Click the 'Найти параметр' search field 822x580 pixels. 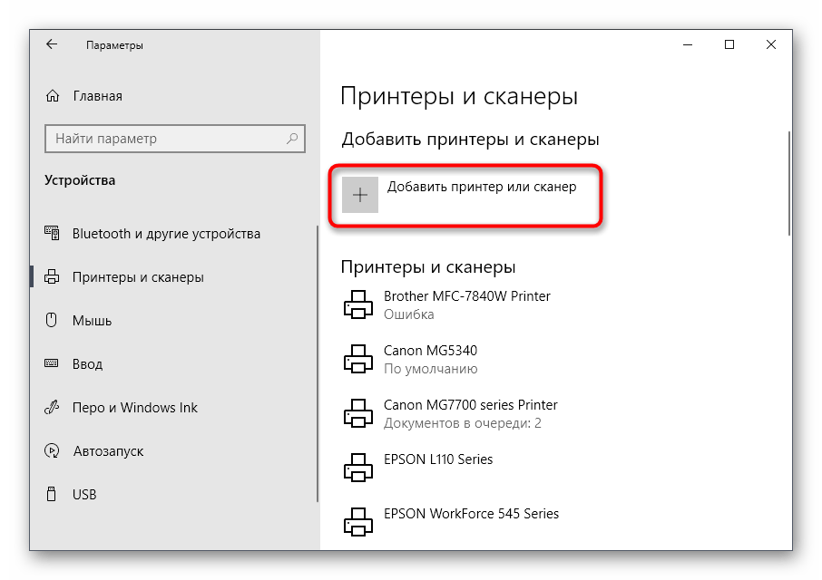click(163, 139)
